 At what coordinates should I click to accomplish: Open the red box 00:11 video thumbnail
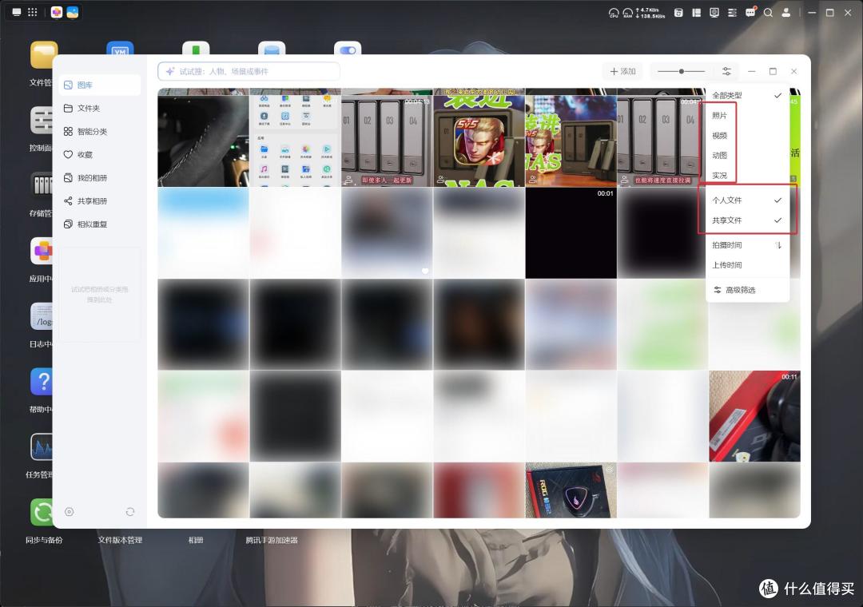tap(754, 416)
